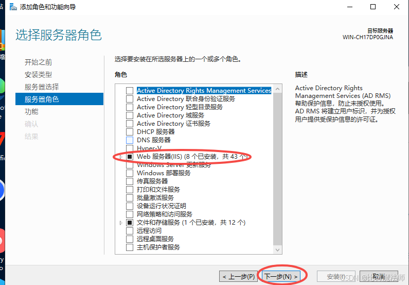Check the 远程访问 checkbox

coord(130,231)
